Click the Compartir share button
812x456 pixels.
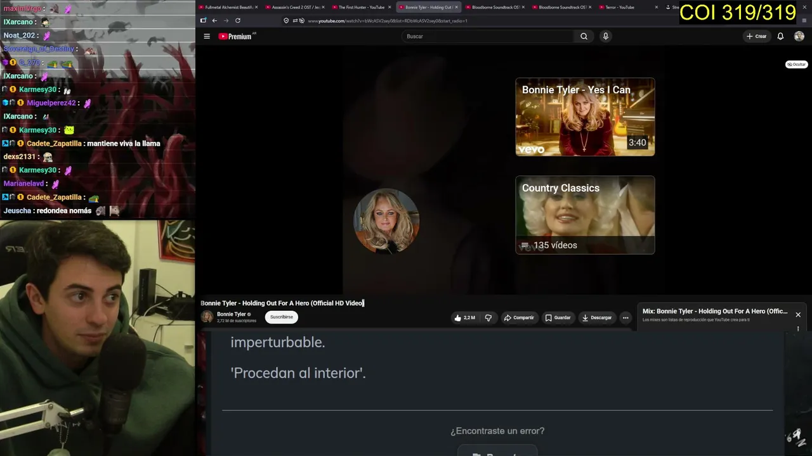point(519,318)
